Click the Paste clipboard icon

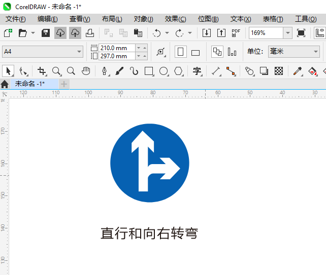click(x=138, y=33)
